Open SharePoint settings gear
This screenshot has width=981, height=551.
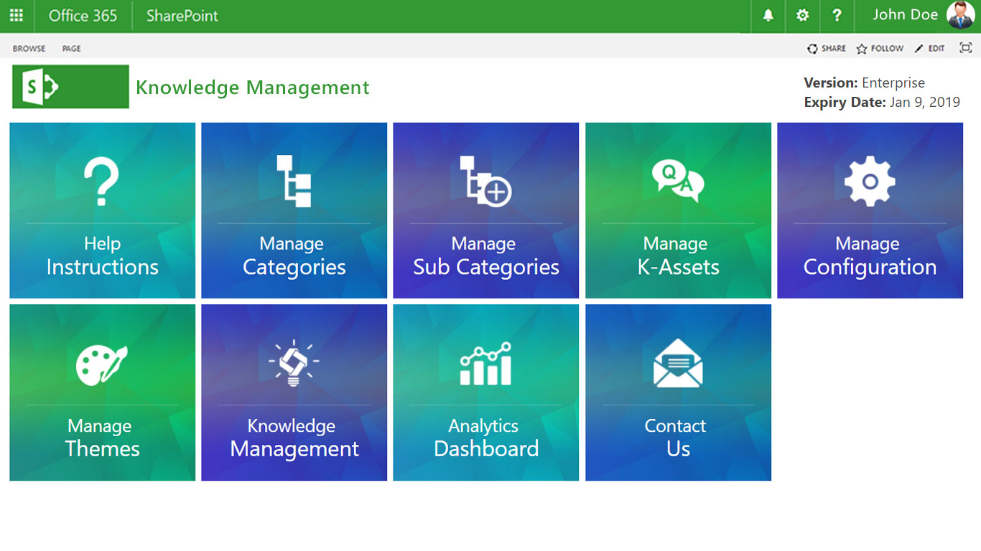[801, 16]
